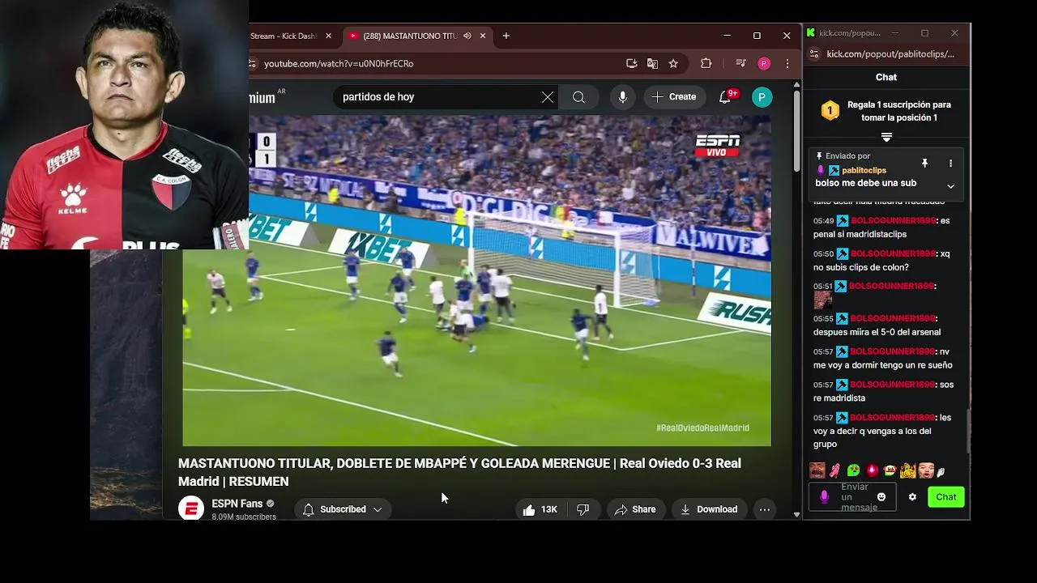Click the #RealOviedoRealMadrid hashtag in video
1037x583 pixels.
click(x=702, y=428)
